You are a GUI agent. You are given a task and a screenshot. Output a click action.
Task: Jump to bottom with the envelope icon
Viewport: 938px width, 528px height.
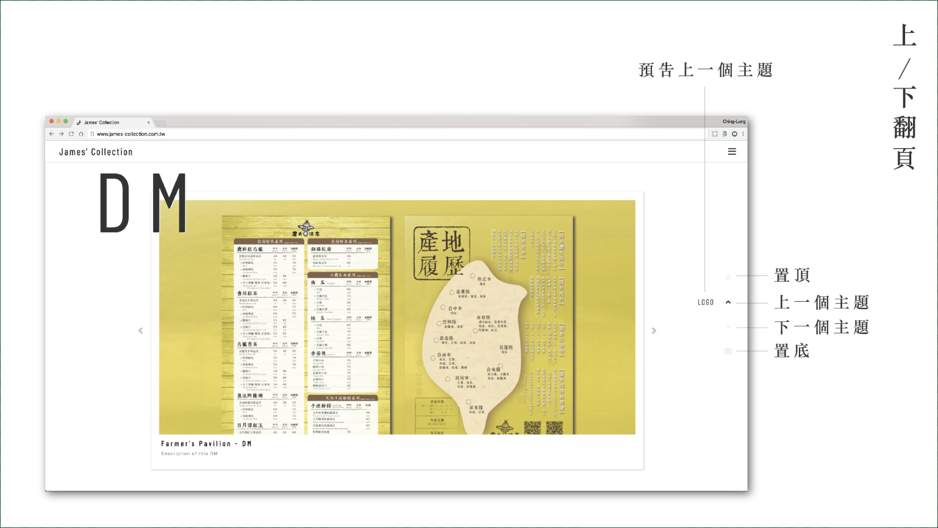[x=728, y=351]
